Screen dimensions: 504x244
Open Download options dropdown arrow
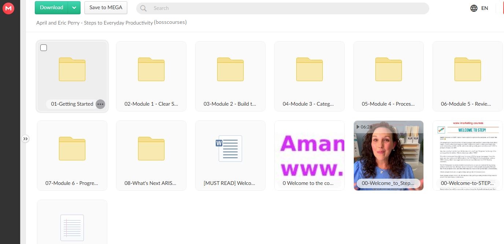tap(74, 8)
